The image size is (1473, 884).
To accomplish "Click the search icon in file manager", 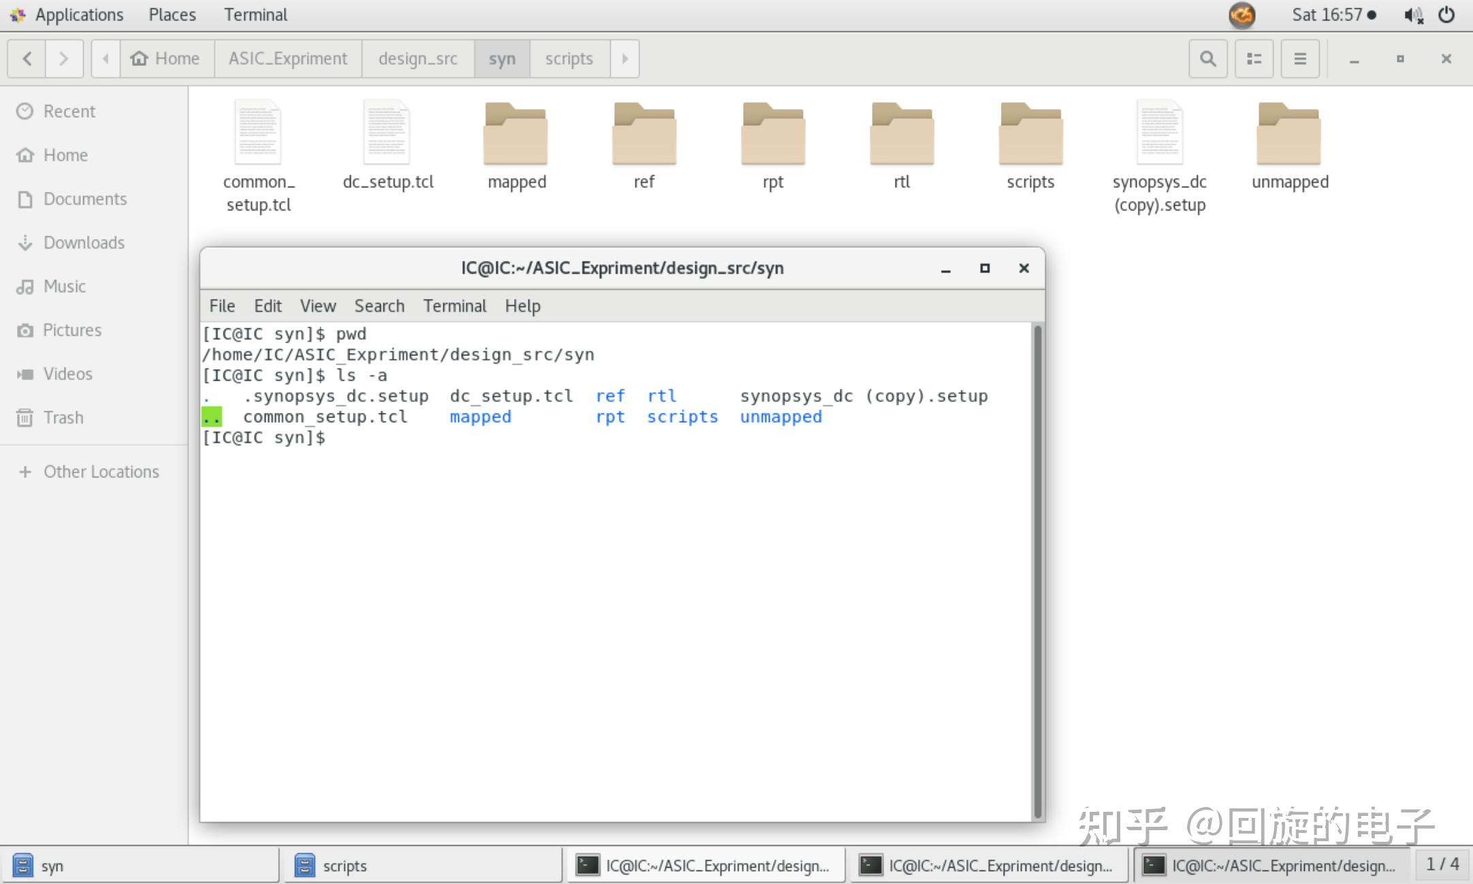I will tap(1207, 59).
